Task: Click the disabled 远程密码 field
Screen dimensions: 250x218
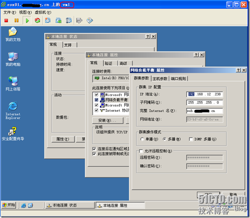Action: click(205, 158)
